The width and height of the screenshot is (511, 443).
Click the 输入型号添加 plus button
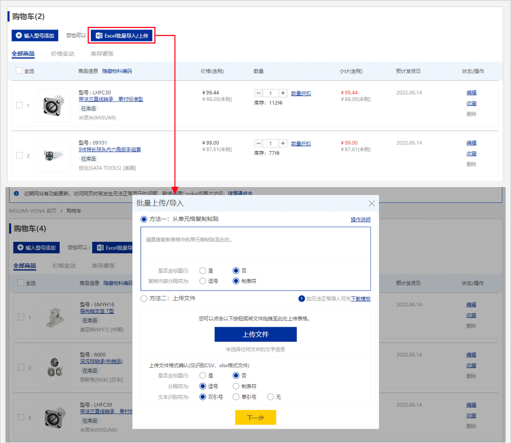(35, 35)
